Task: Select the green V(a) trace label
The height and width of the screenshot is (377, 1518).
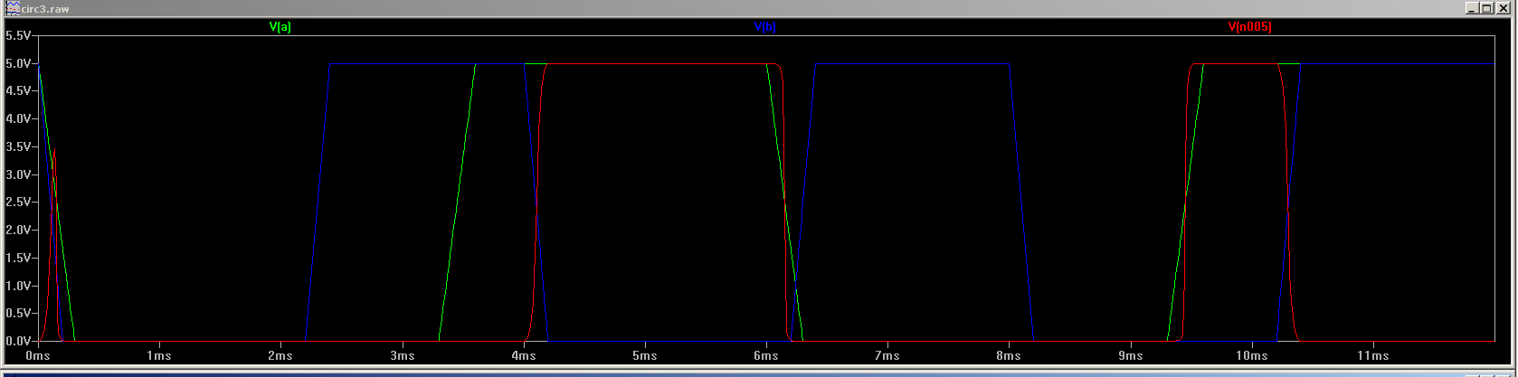Action: [280, 27]
